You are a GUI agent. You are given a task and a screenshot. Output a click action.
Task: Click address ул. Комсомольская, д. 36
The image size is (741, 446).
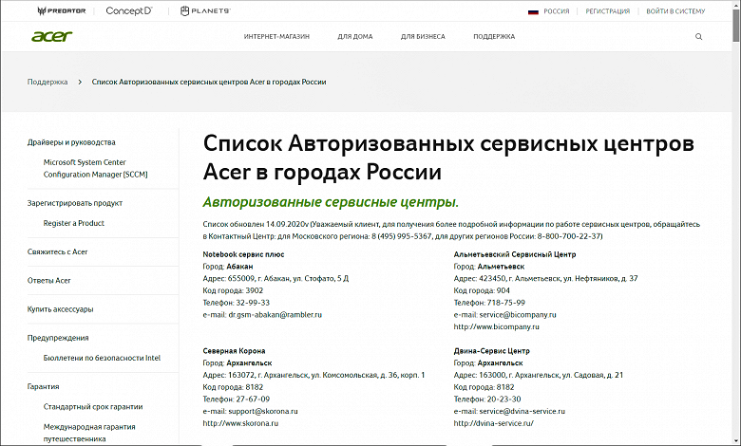tap(354, 375)
